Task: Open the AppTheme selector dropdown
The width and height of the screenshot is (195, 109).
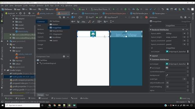Action: click(x=111, y=18)
